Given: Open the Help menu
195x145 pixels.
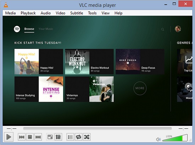Looking at the screenshot, I should [x=118, y=13].
